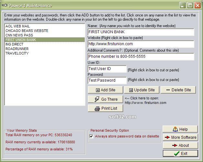Screen dimensions: 203x162
Task: Click the Website URL input field
Action: [x=141, y=44]
